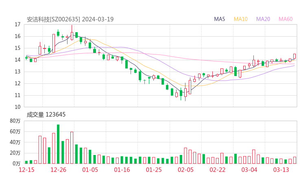Click the volume axis label 80万
This screenshot has height=179, width=301.
(15, 121)
